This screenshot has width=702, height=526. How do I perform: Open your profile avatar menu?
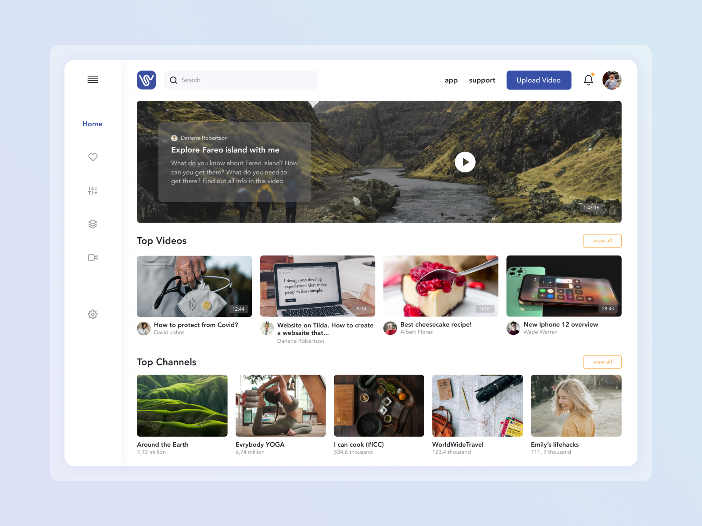(612, 80)
